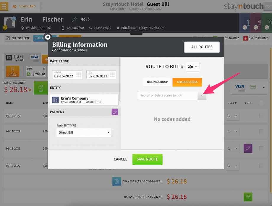This screenshot has height=206, width=272.
Task: Check the third transaction row checkbox
Action: [261, 148]
